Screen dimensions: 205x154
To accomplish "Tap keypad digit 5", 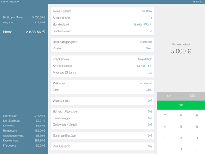I will click(181, 127).
